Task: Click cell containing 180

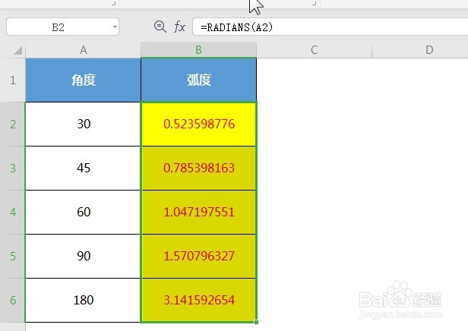Action: click(x=84, y=301)
